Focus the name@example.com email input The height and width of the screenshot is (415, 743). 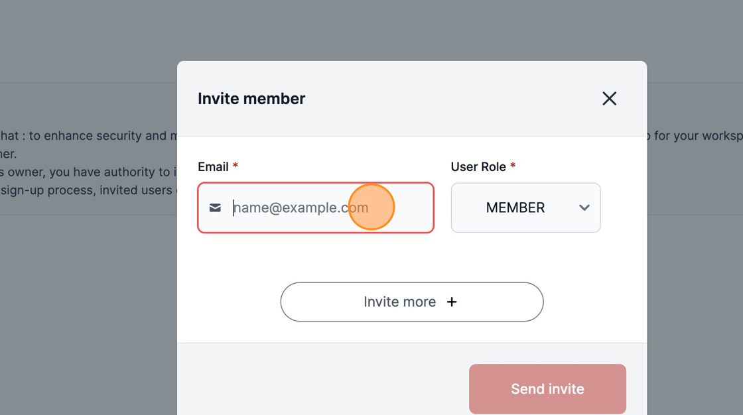point(316,207)
